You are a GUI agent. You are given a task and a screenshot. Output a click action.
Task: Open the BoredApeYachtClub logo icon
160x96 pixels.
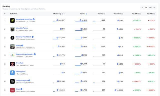(12, 38)
